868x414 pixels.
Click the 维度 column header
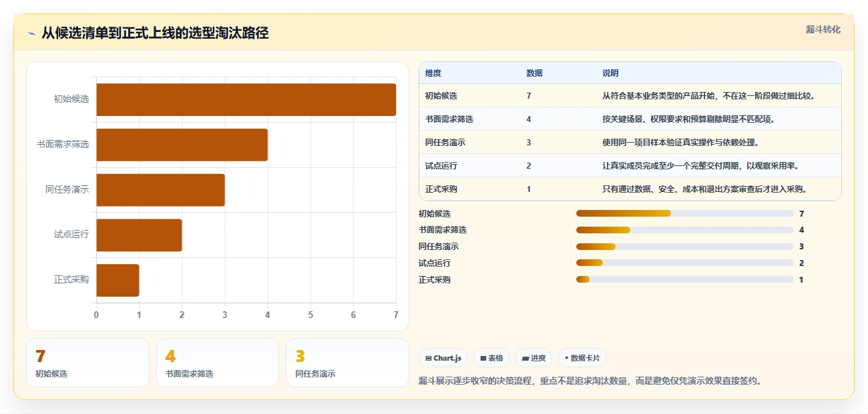pos(433,73)
